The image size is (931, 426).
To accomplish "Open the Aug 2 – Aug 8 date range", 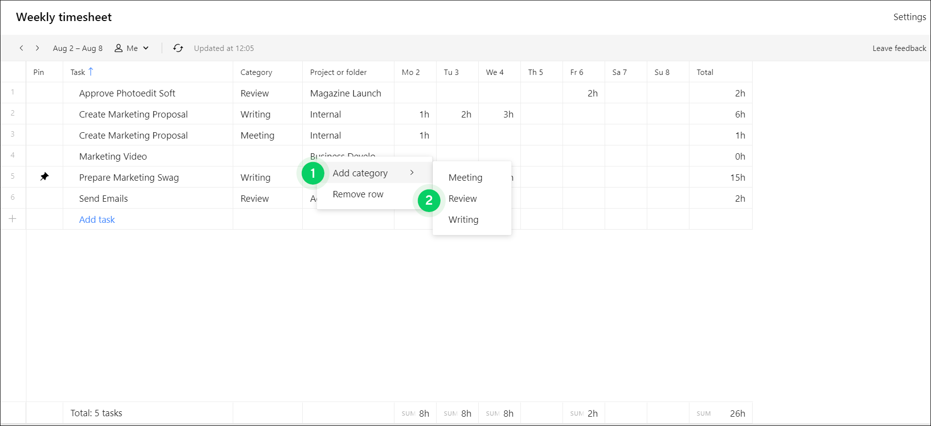I will 78,48.
